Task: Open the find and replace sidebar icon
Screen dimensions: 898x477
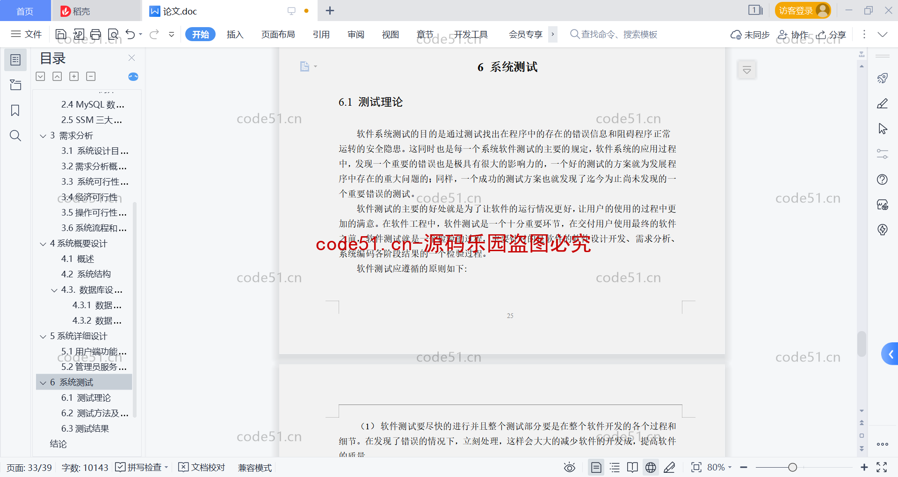Action: [15, 136]
